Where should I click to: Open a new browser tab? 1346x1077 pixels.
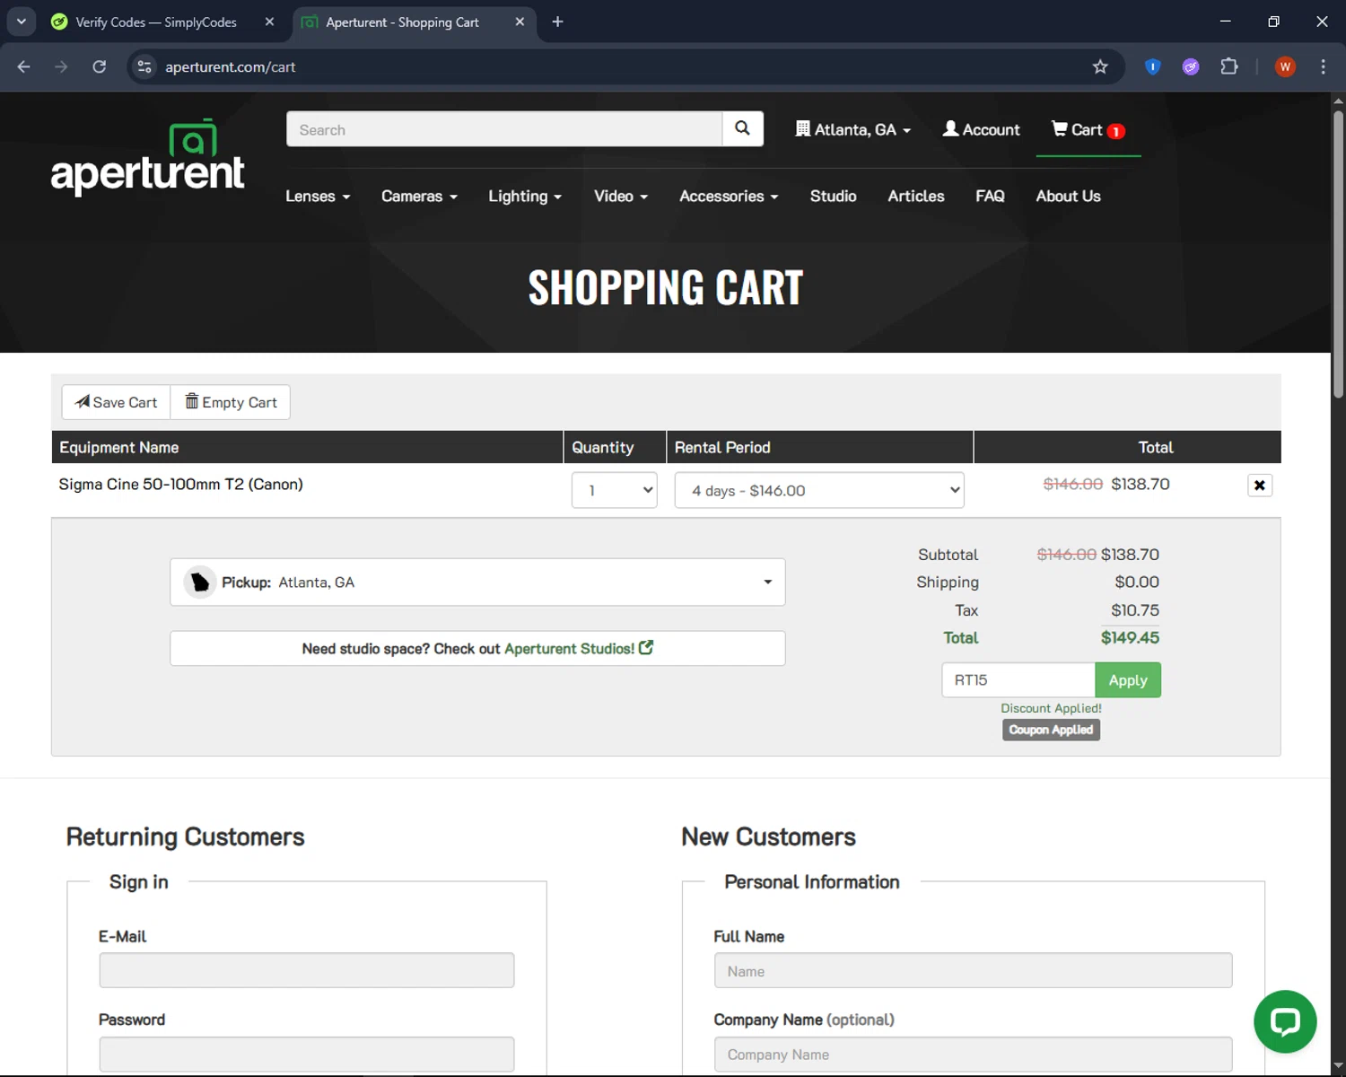(557, 22)
